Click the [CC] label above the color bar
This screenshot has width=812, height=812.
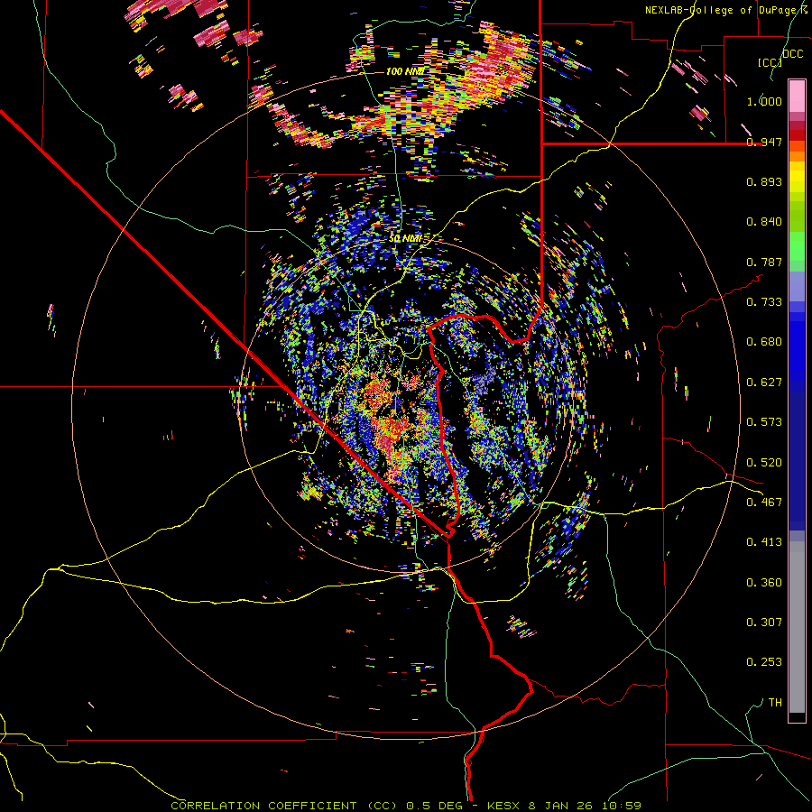coord(770,62)
